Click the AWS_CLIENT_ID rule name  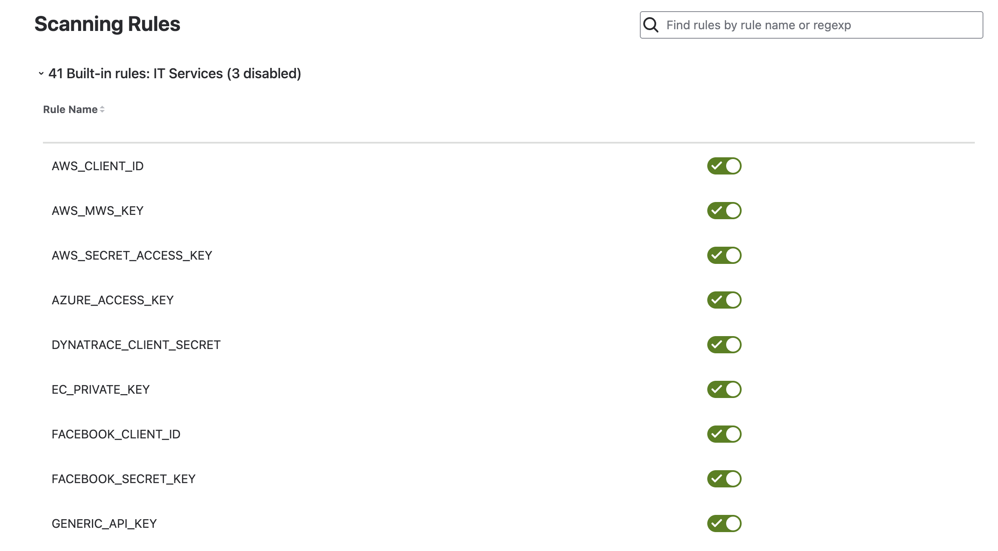tap(97, 166)
